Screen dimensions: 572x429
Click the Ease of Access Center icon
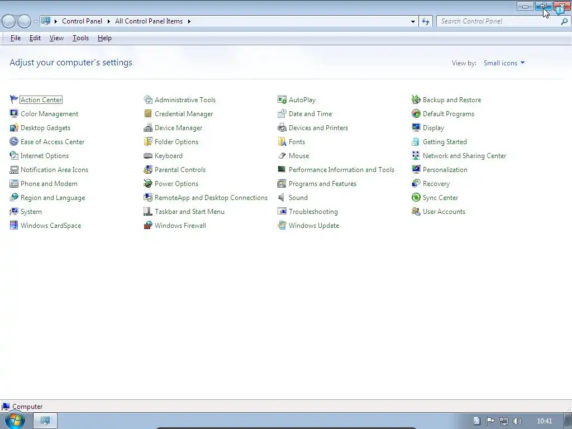14,141
